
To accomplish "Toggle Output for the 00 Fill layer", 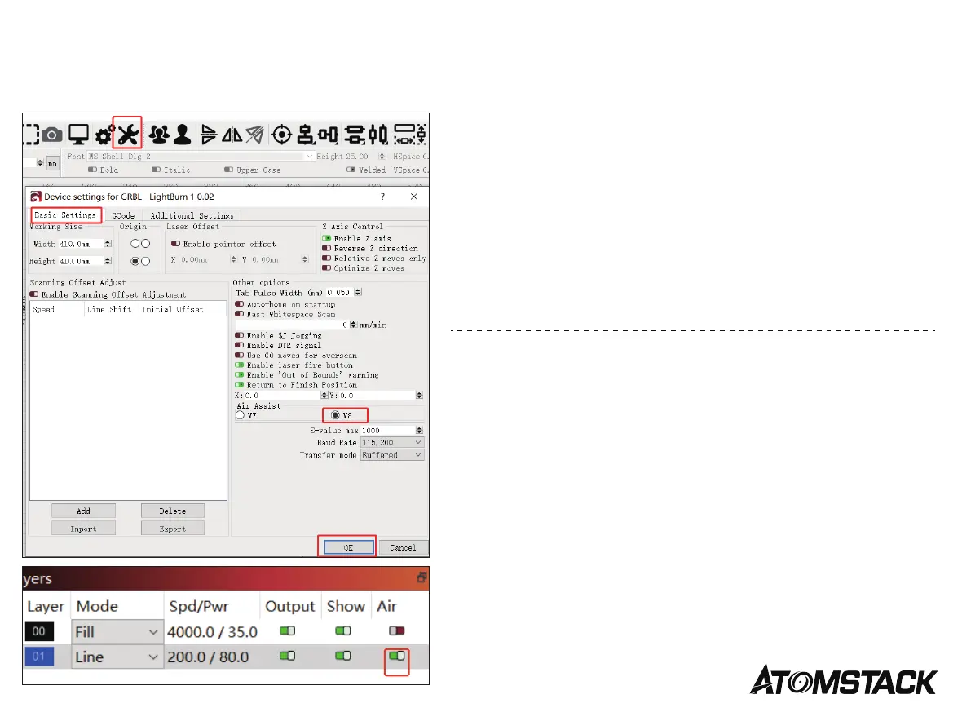I will click(287, 630).
